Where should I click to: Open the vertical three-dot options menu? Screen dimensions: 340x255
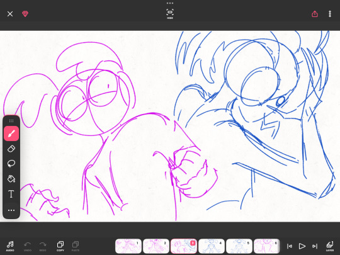coord(330,14)
